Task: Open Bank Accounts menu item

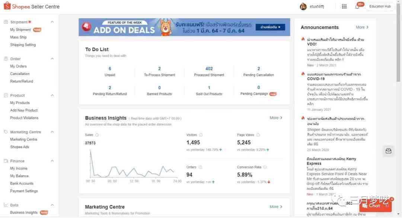Action: click(x=22, y=183)
